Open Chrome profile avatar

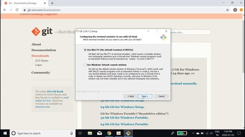(235, 10)
